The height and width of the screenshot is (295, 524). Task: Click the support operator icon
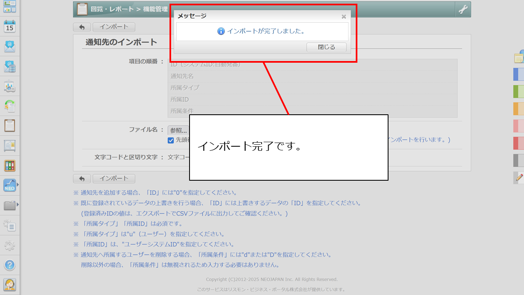click(x=10, y=284)
